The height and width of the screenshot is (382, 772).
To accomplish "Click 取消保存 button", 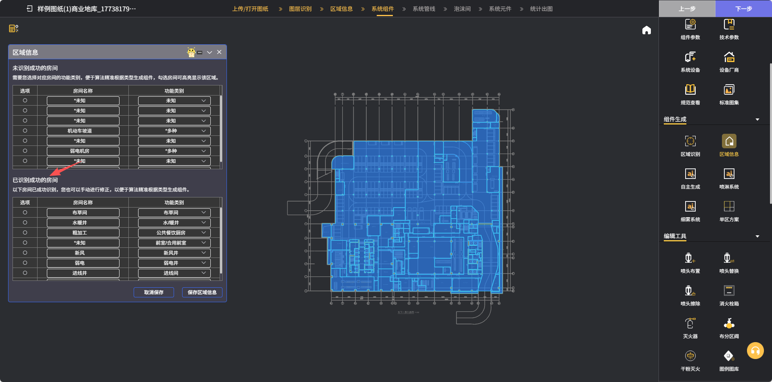I will (x=153, y=292).
